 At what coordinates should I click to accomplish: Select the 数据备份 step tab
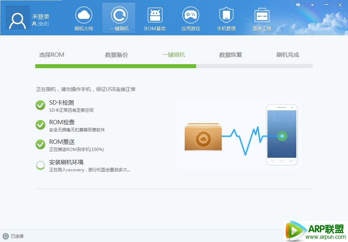116,55
